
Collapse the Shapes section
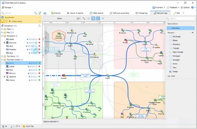tap(192, 33)
